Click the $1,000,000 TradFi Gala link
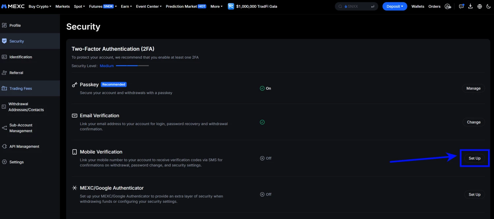The height and width of the screenshot is (219, 494). 257,6
